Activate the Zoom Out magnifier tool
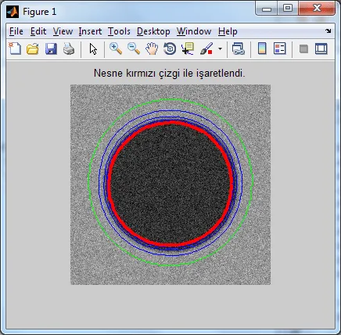This screenshot has width=341, height=335. (x=134, y=49)
